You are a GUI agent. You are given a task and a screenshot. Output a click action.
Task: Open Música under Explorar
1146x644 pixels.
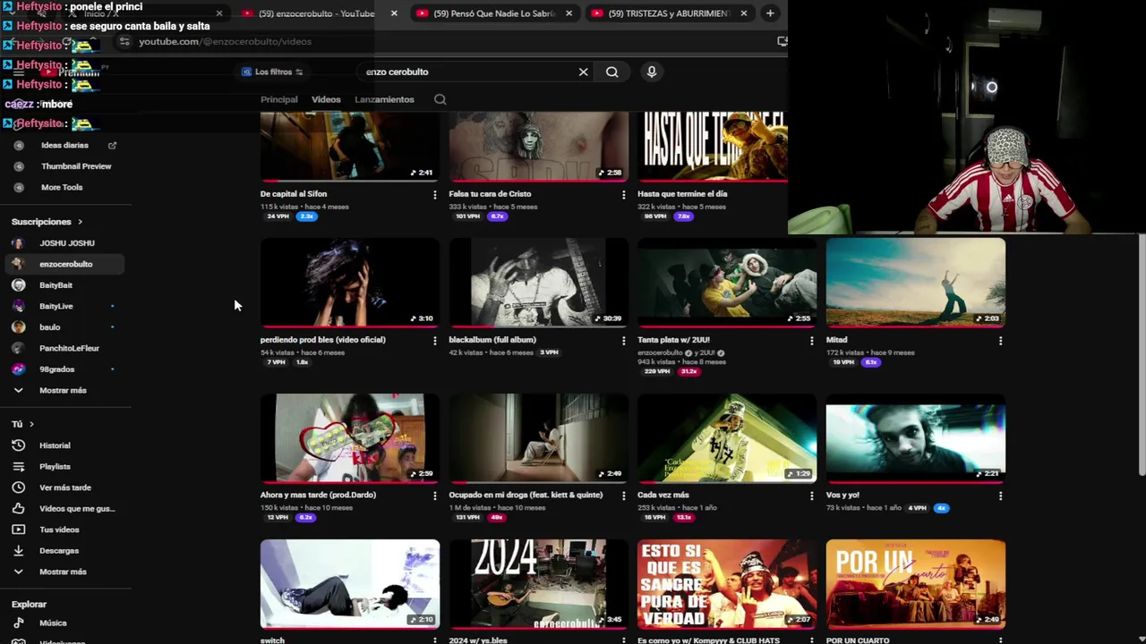53,623
